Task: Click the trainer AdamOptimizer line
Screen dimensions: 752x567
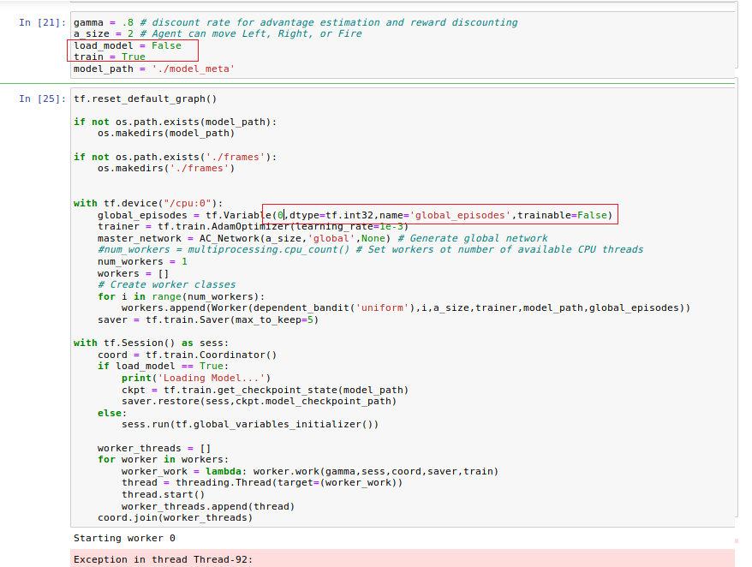Action: click(x=254, y=226)
